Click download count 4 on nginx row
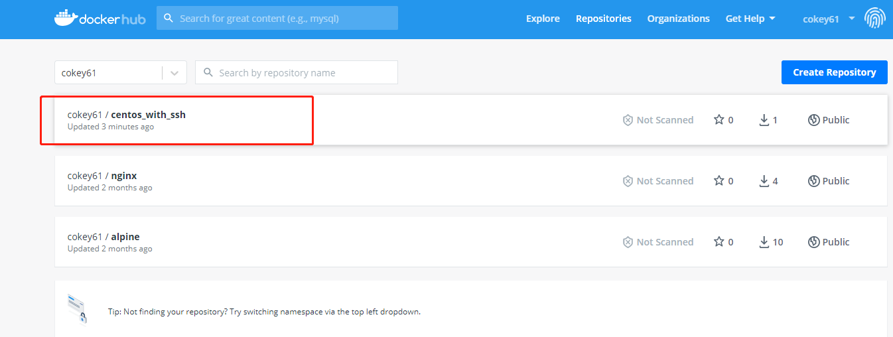893x337 pixels. [x=775, y=181]
